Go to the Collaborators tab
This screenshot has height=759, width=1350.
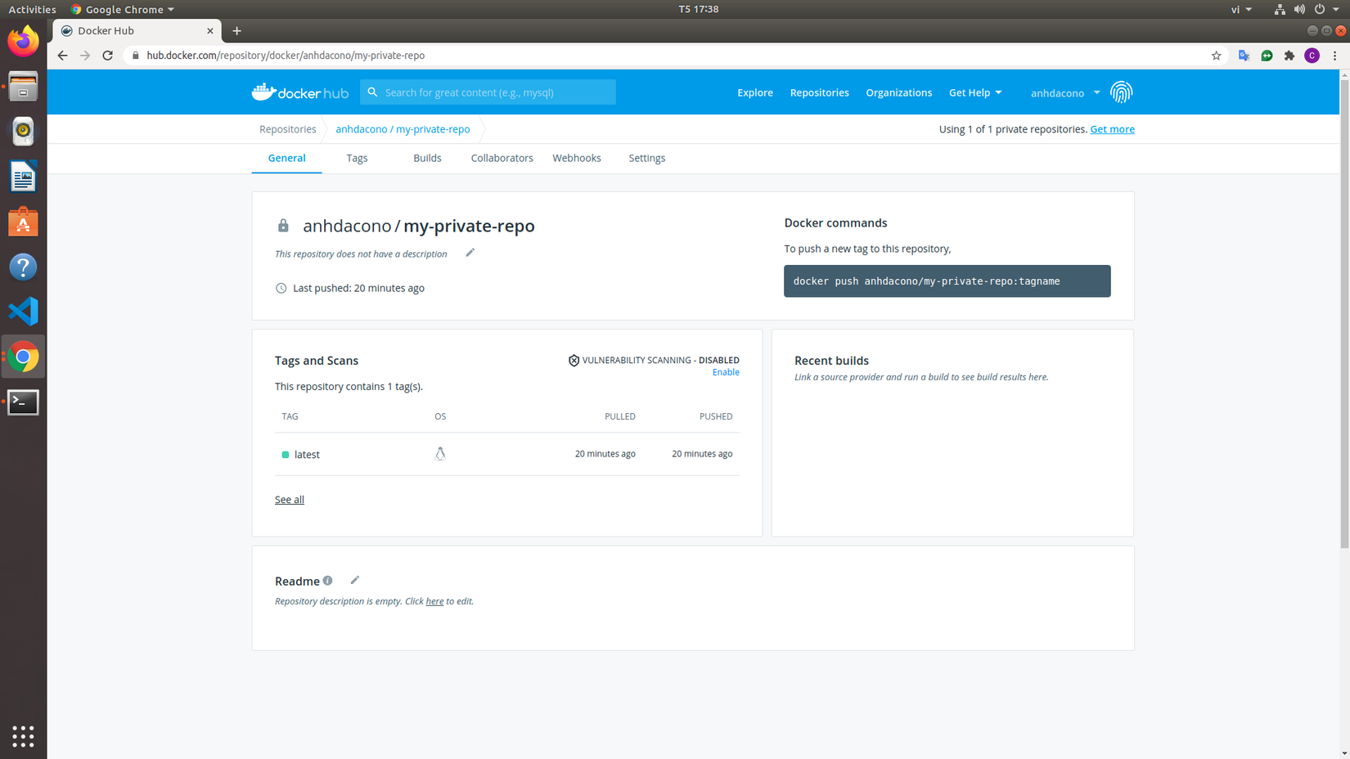click(502, 158)
